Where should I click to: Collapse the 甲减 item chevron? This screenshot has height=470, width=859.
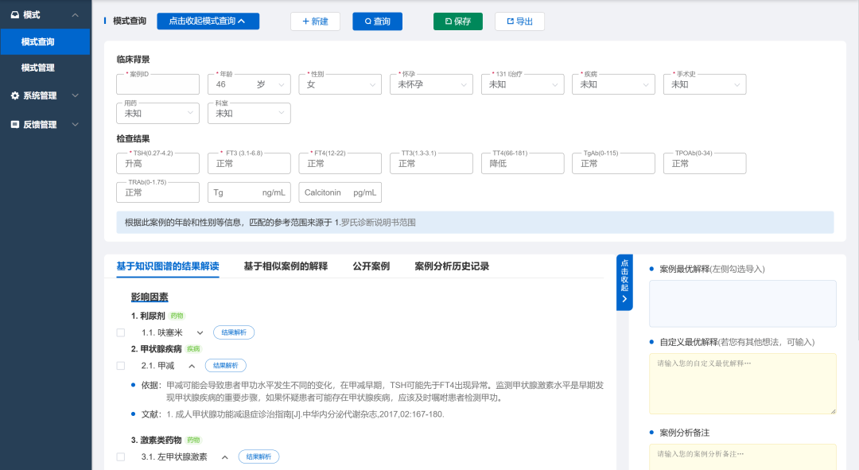pyautogui.click(x=192, y=366)
